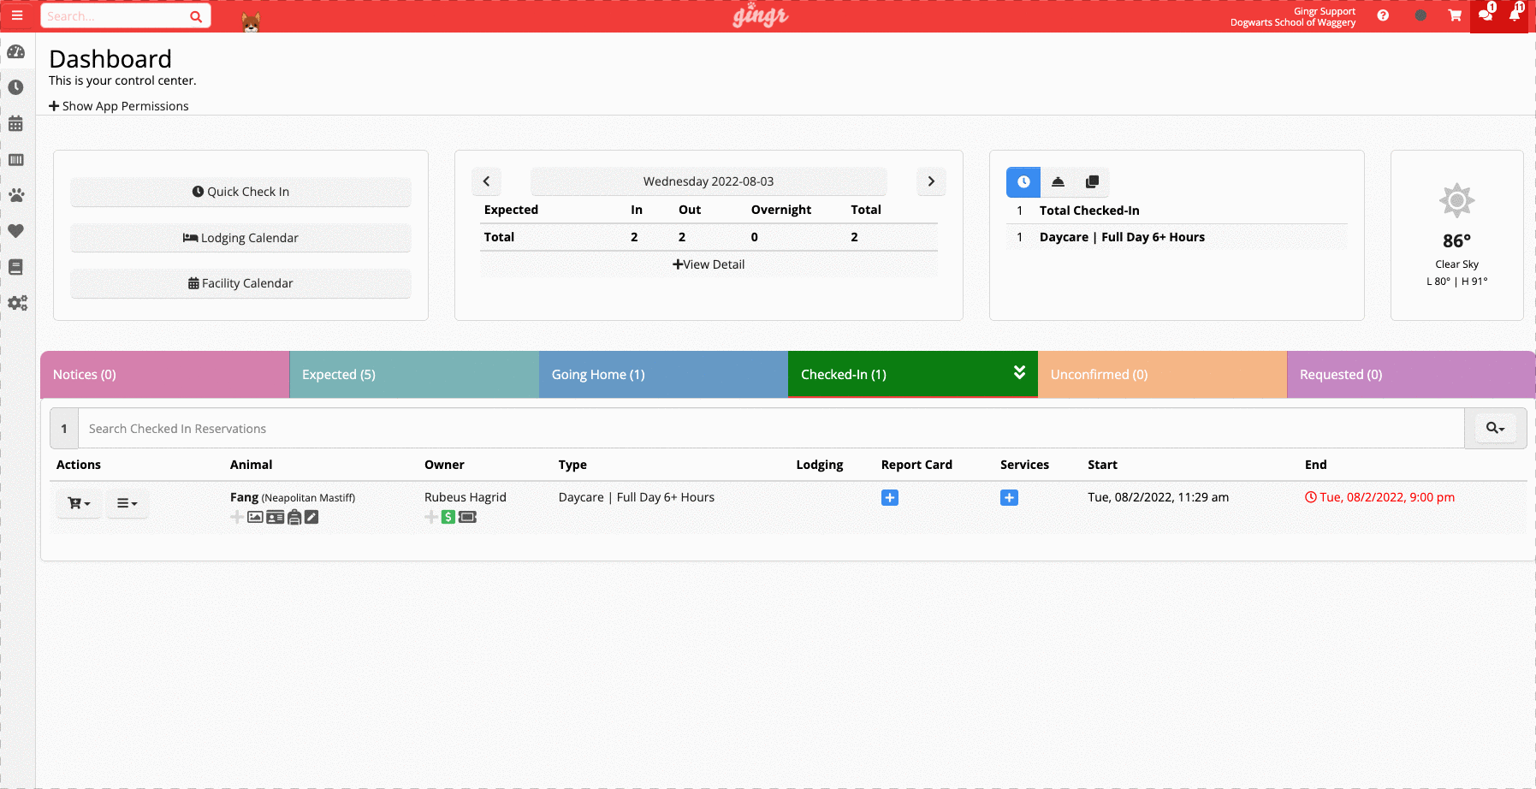Add services for Fang's reservation

pos(1009,498)
